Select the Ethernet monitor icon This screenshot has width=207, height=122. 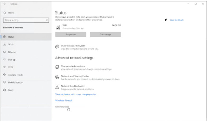4,52
